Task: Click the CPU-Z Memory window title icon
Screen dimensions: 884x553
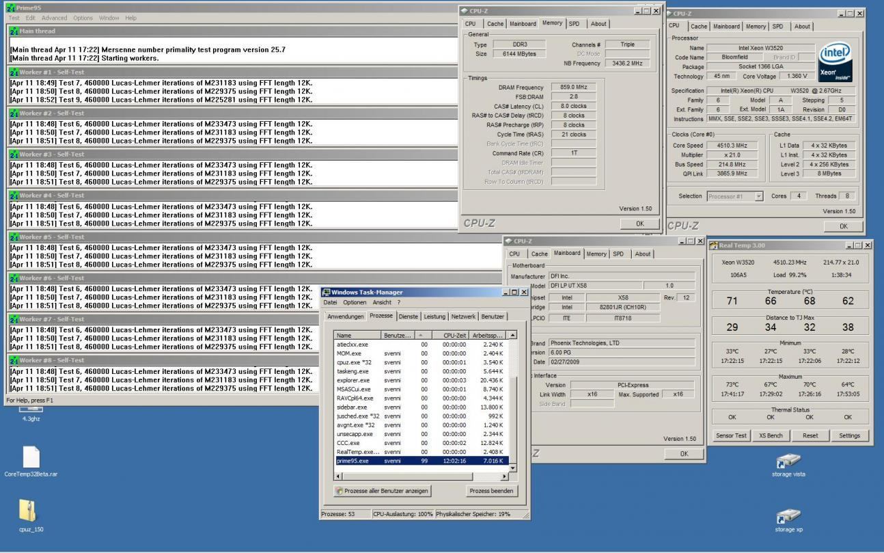Action: tap(465, 11)
